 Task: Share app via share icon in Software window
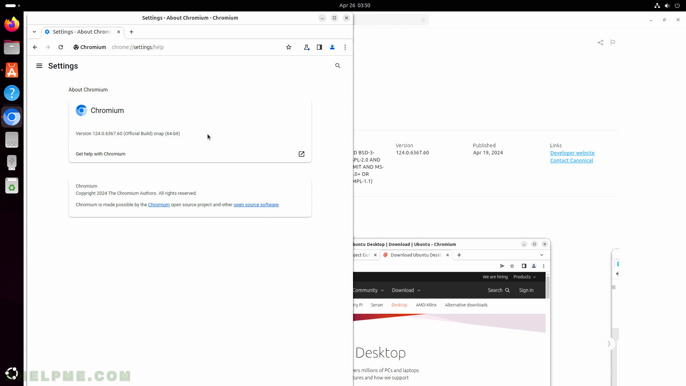(x=600, y=43)
